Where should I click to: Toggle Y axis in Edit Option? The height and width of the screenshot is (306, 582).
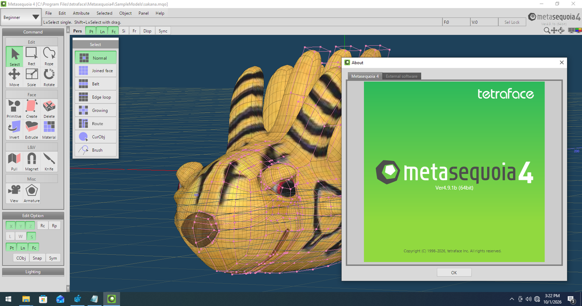pyautogui.click(x=21, y=226)
